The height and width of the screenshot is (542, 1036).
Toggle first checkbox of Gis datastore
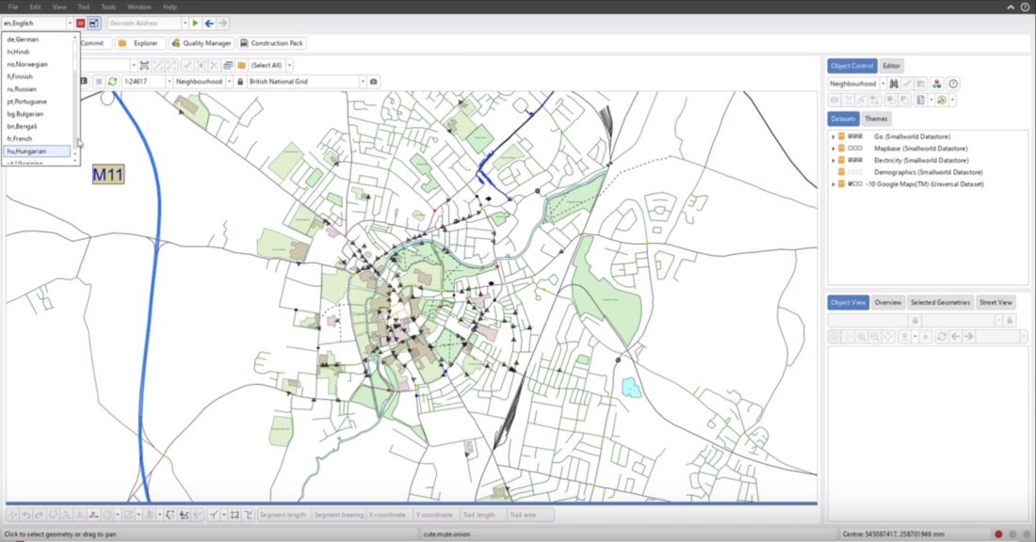point(850,136)
